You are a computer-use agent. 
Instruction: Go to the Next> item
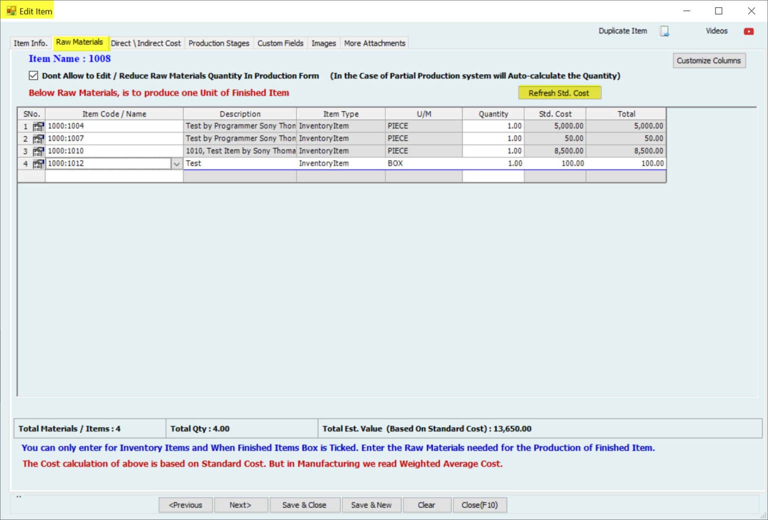click(240, 505)
